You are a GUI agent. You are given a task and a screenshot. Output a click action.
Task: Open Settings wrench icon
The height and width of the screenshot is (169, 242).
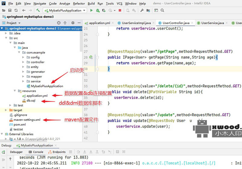click(142, 10)
